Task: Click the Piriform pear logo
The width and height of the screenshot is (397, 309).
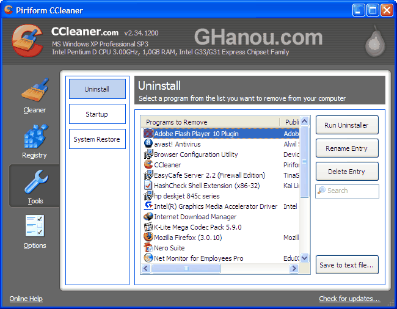Action: [375, 42]
